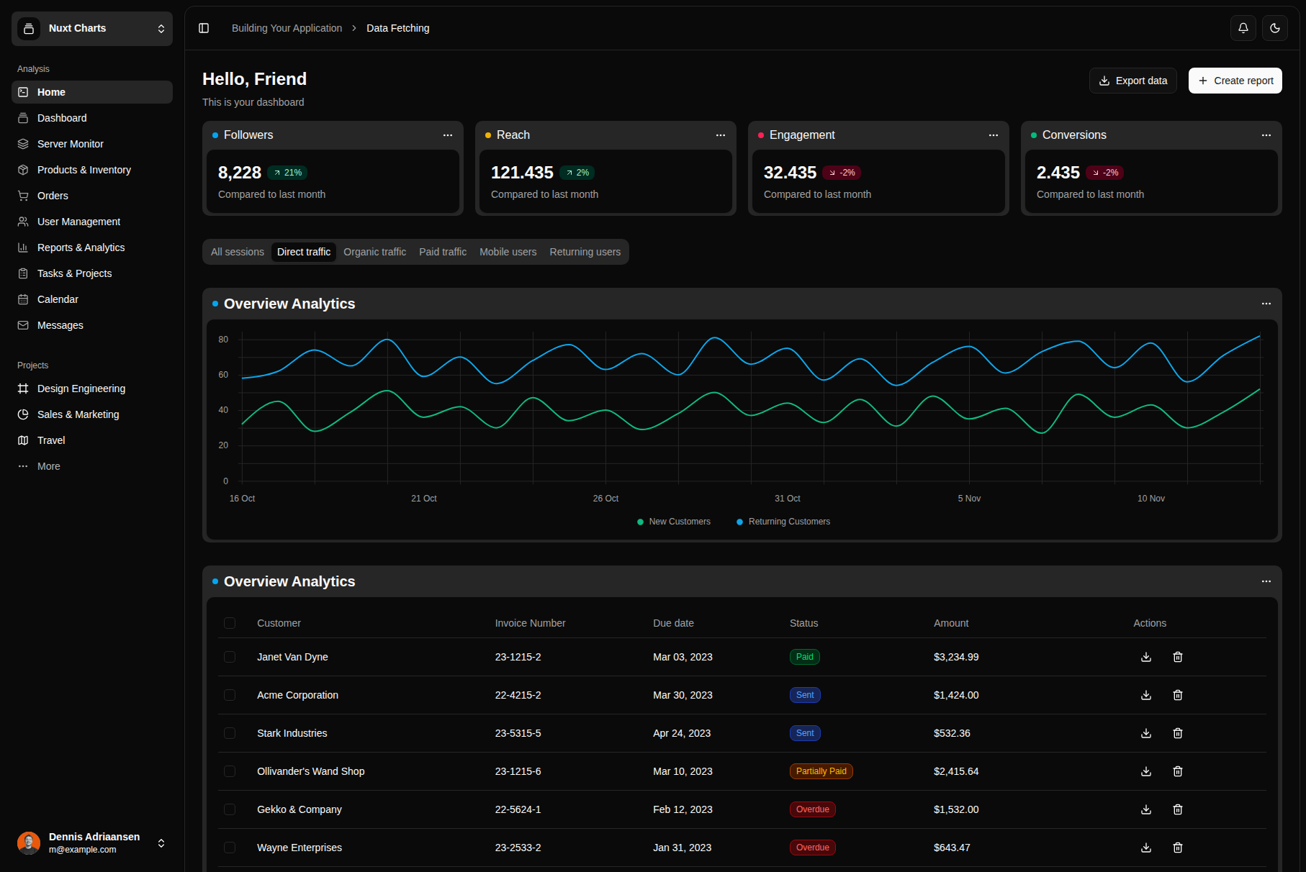Viewport: 1306px width, 872px height.
Task: Open the Server Monitor section
Action: click(x=70, y=143)
